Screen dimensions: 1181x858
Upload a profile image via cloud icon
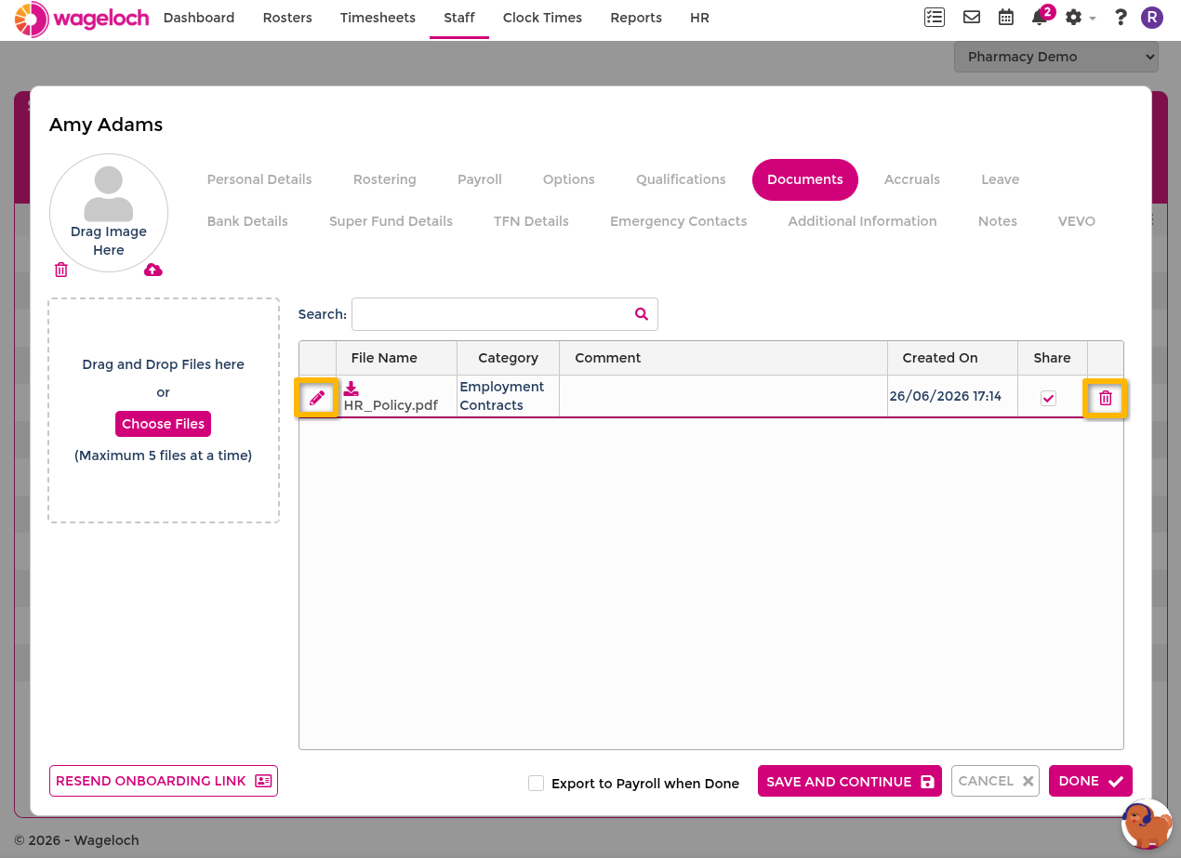click(153, 270)
